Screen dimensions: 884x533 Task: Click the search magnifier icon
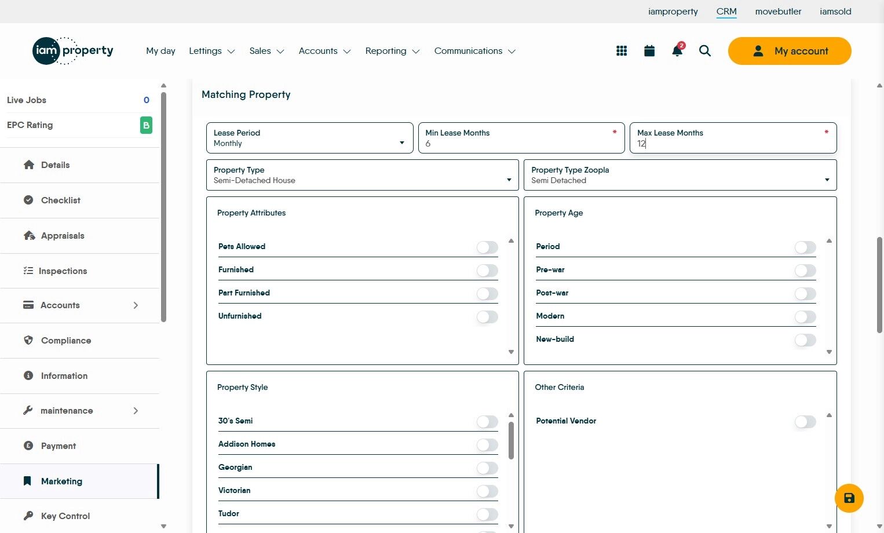pyautogui.click(x=705, y=51)
